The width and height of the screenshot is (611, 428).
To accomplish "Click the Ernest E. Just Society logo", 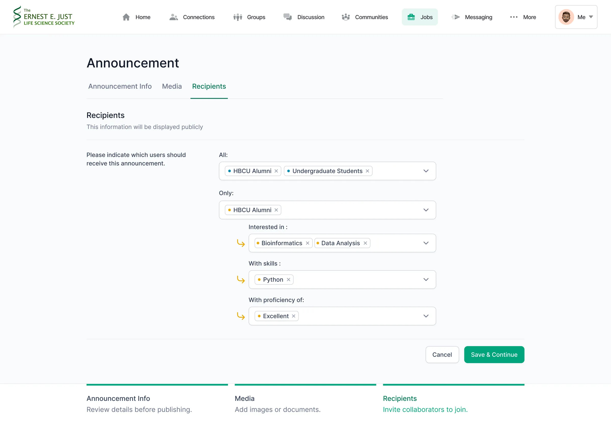I will [44, 17].
